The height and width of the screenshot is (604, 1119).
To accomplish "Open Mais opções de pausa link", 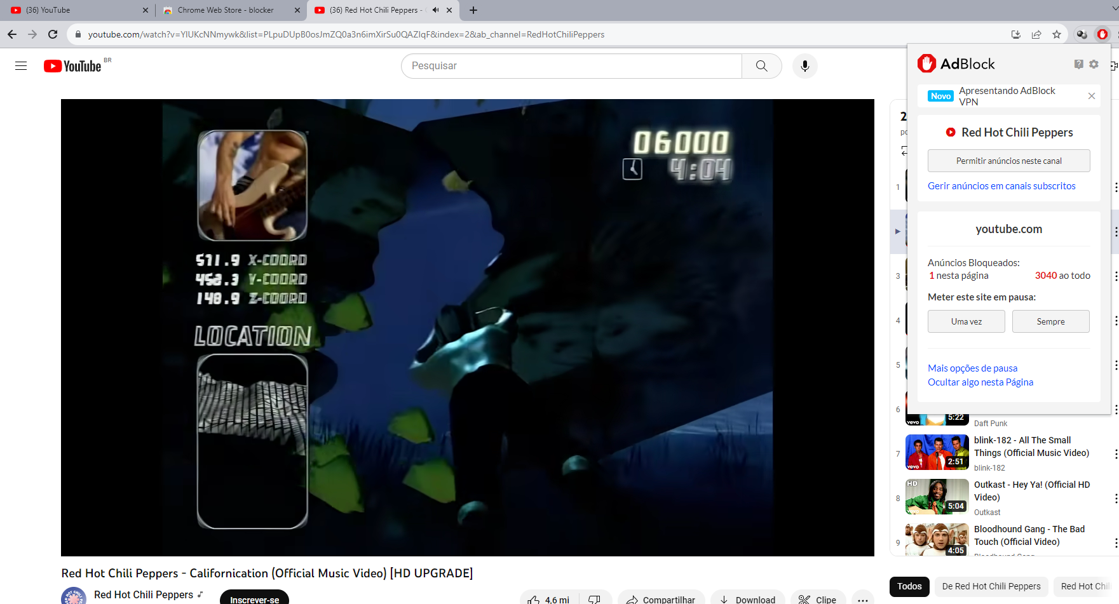I will 972,368.
